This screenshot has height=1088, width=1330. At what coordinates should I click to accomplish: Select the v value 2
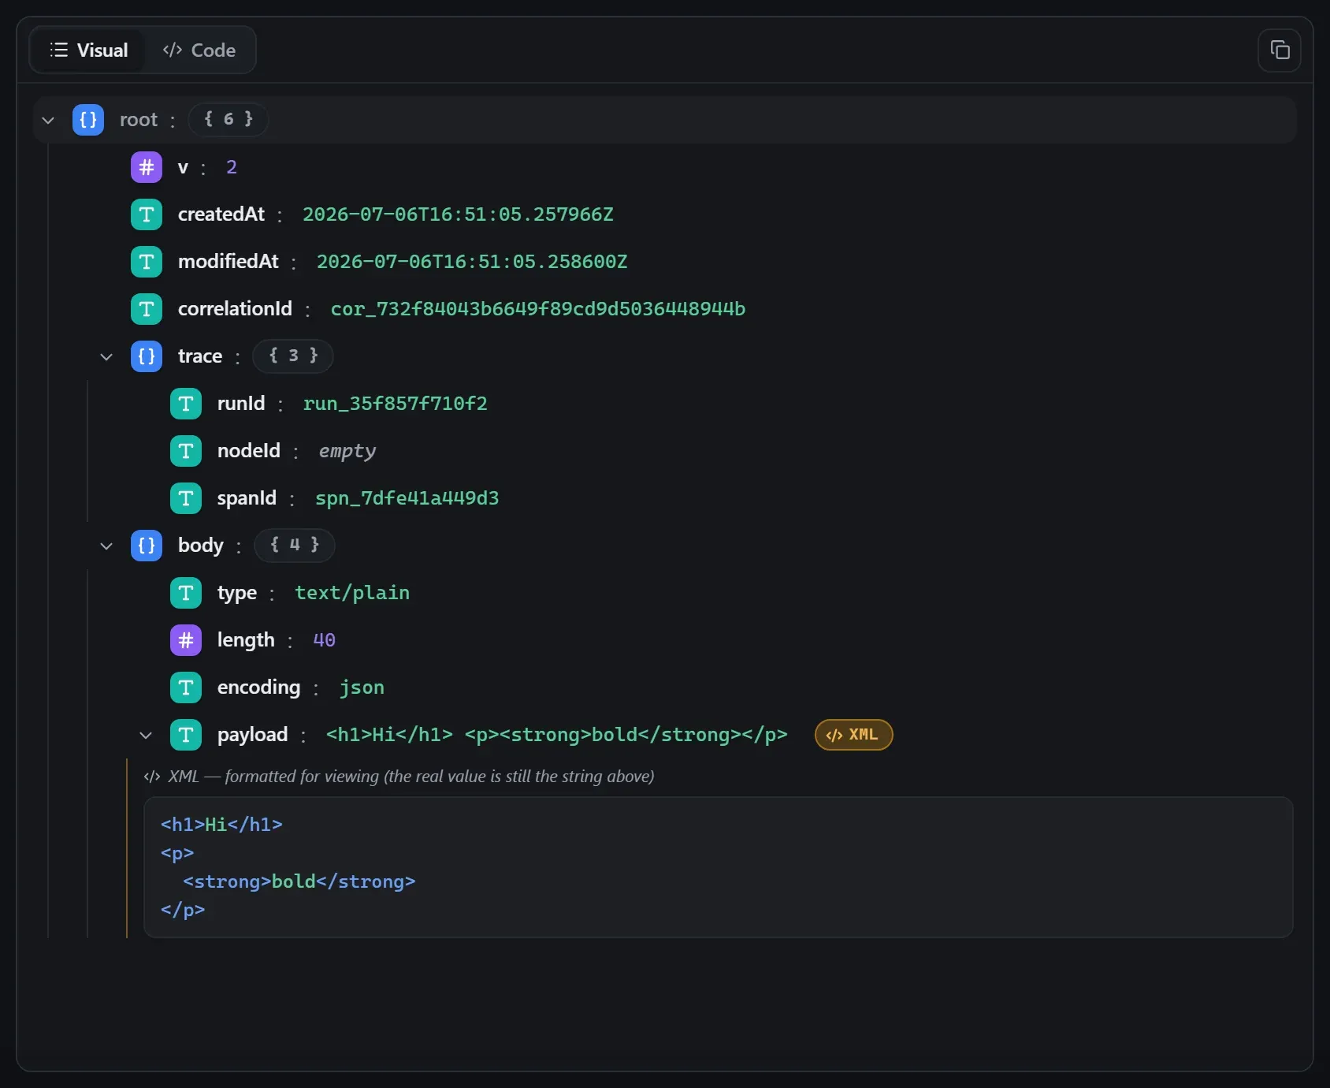(x=232, y=167)
